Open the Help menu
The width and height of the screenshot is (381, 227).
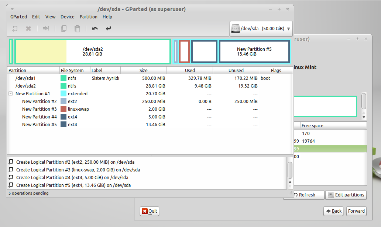(107, 17)
